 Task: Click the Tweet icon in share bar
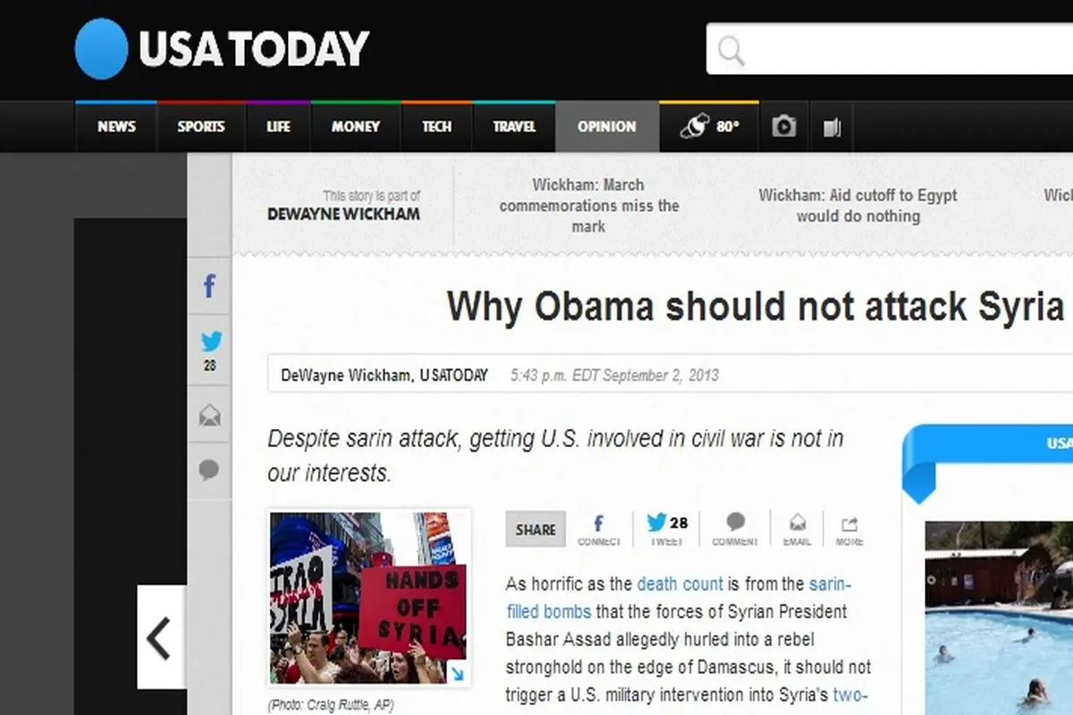pos(666,528)
